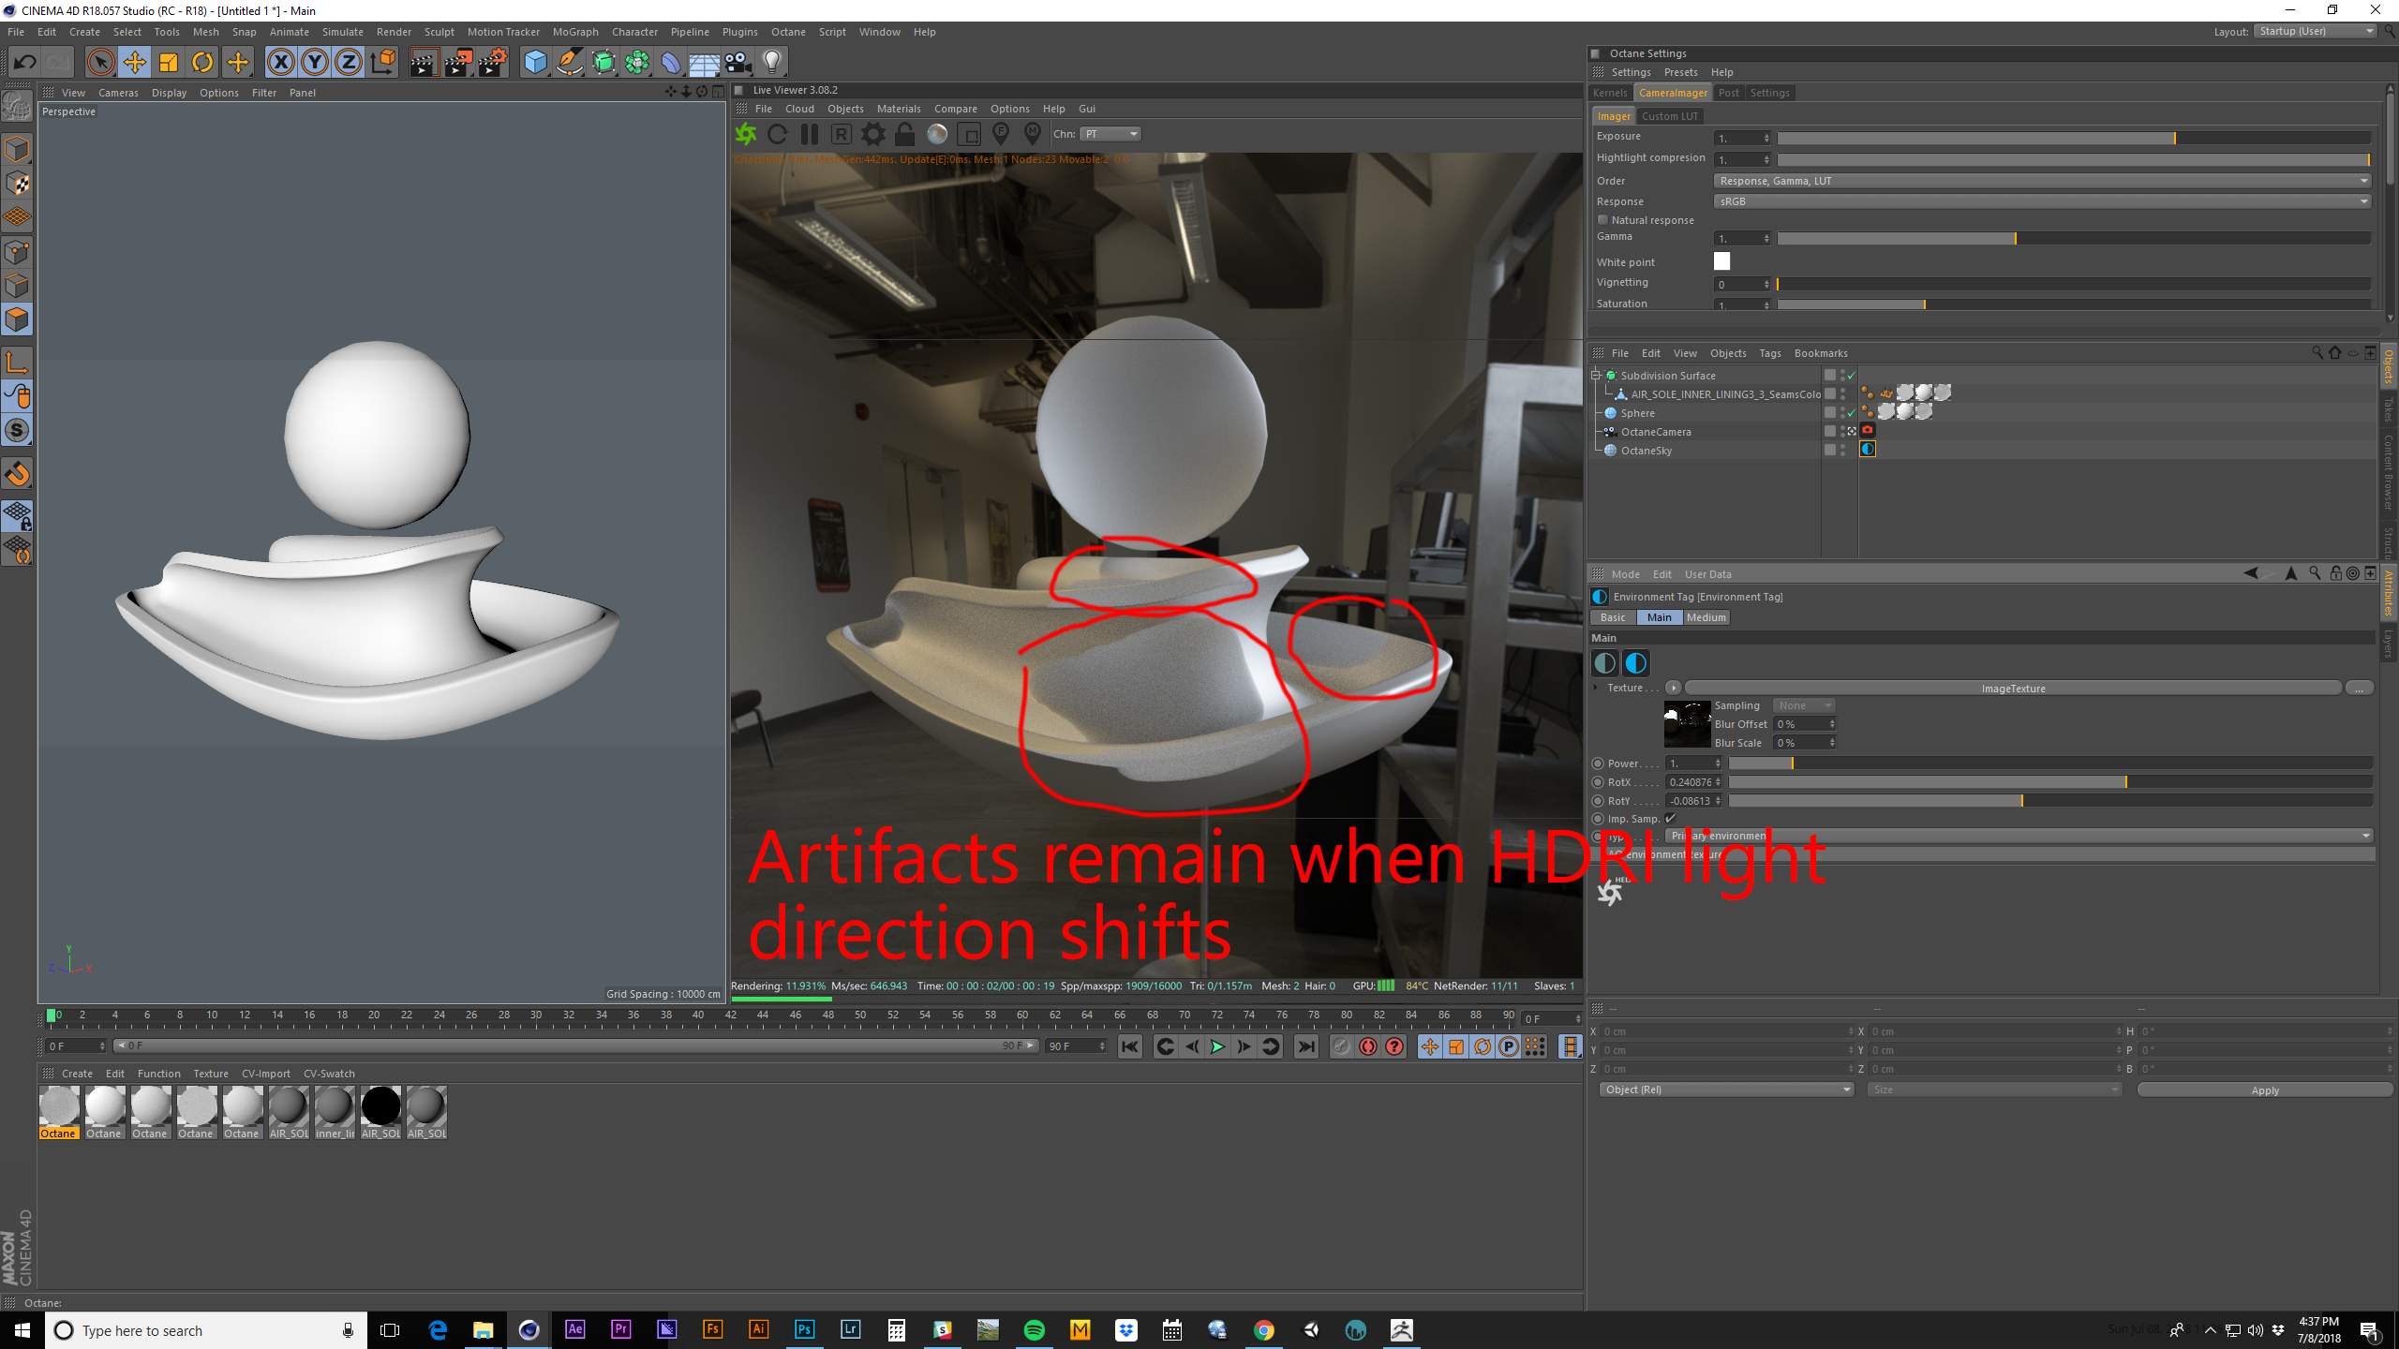The height and width of the screenshot is (1349, 2399).
Task: Click the ImageTexture button
Action: click(2013, 689)
